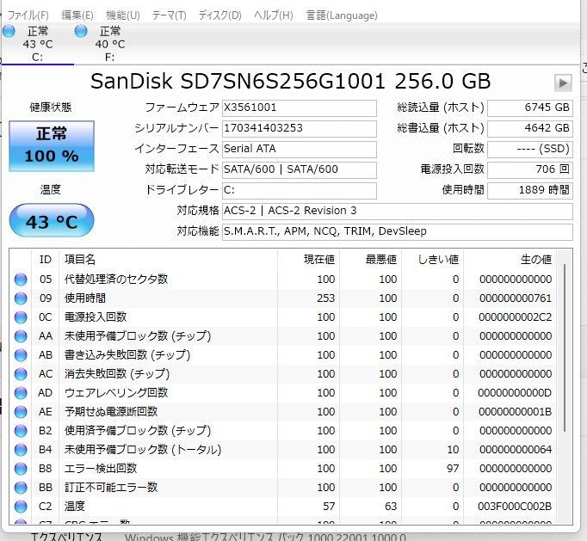Select the 書き込み失敗回数 (チップ) attribute name
This screenshot has width=587, height=541.
(x=127, y=355)
